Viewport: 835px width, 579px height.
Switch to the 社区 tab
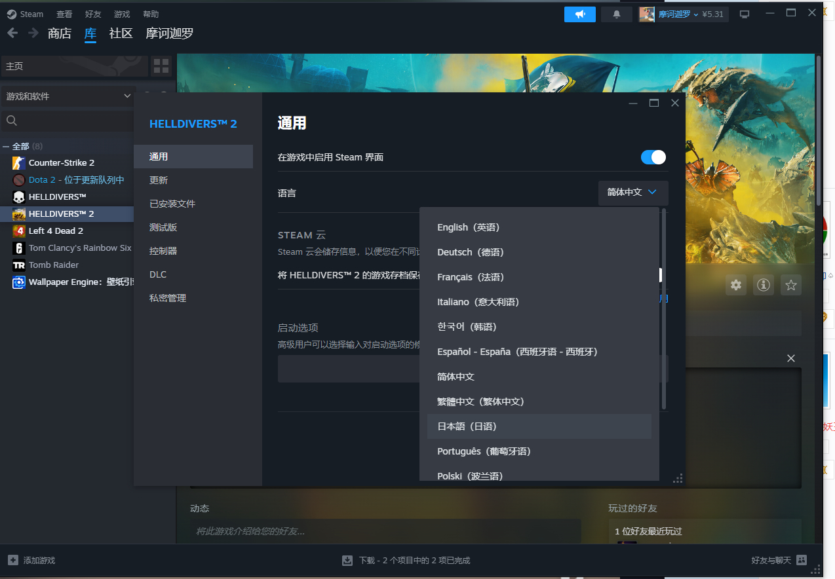coord(121,33)
